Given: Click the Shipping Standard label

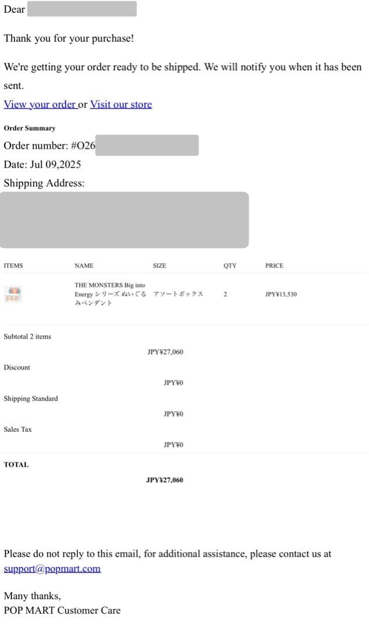Looking at the screenshot, I should [31, 399].
